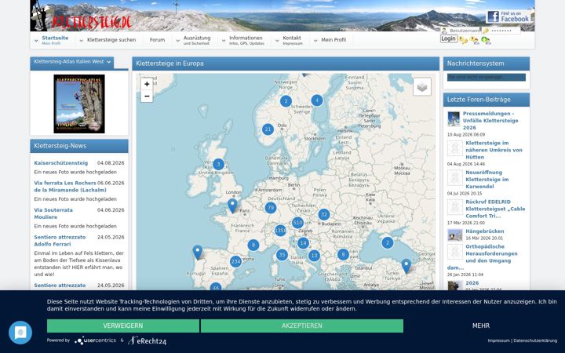Screen dimensions: 565x353
Task: Open the Hängebrücken forum post
Action: pyautogui.click(x=485, y=231)
